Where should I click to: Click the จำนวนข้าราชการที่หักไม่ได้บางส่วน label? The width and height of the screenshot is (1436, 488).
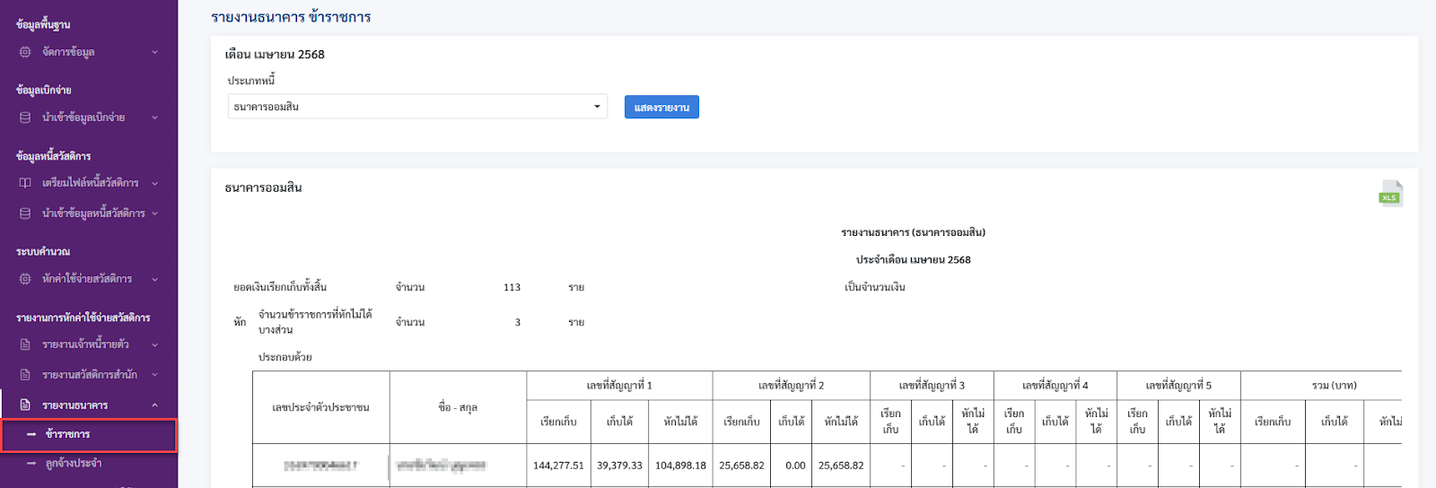click(x=315, y=322)
